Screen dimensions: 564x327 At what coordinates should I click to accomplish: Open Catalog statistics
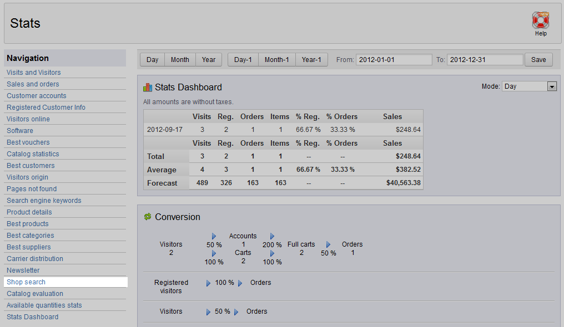[x=33, y=154]
